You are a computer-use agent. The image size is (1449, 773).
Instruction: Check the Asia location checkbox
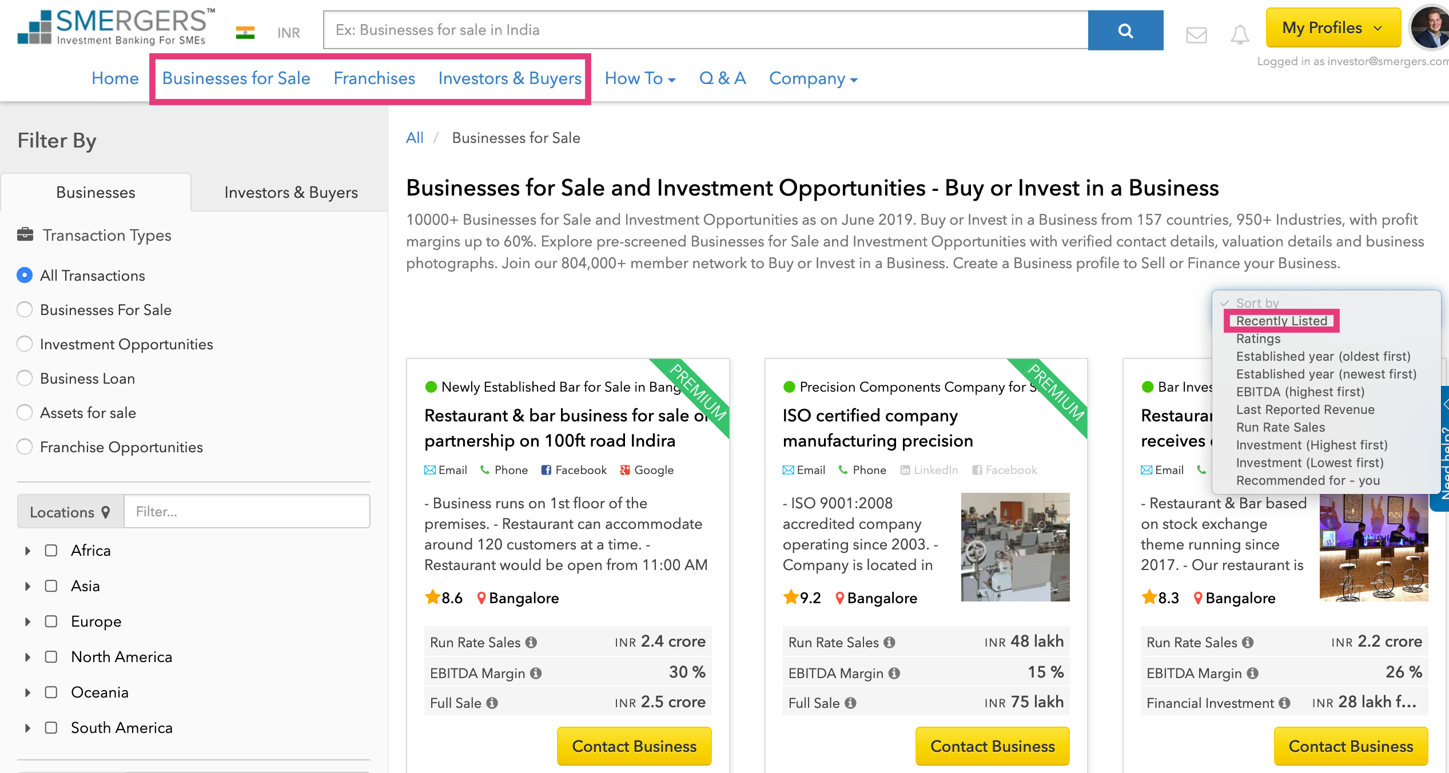(x=51, y=586)
